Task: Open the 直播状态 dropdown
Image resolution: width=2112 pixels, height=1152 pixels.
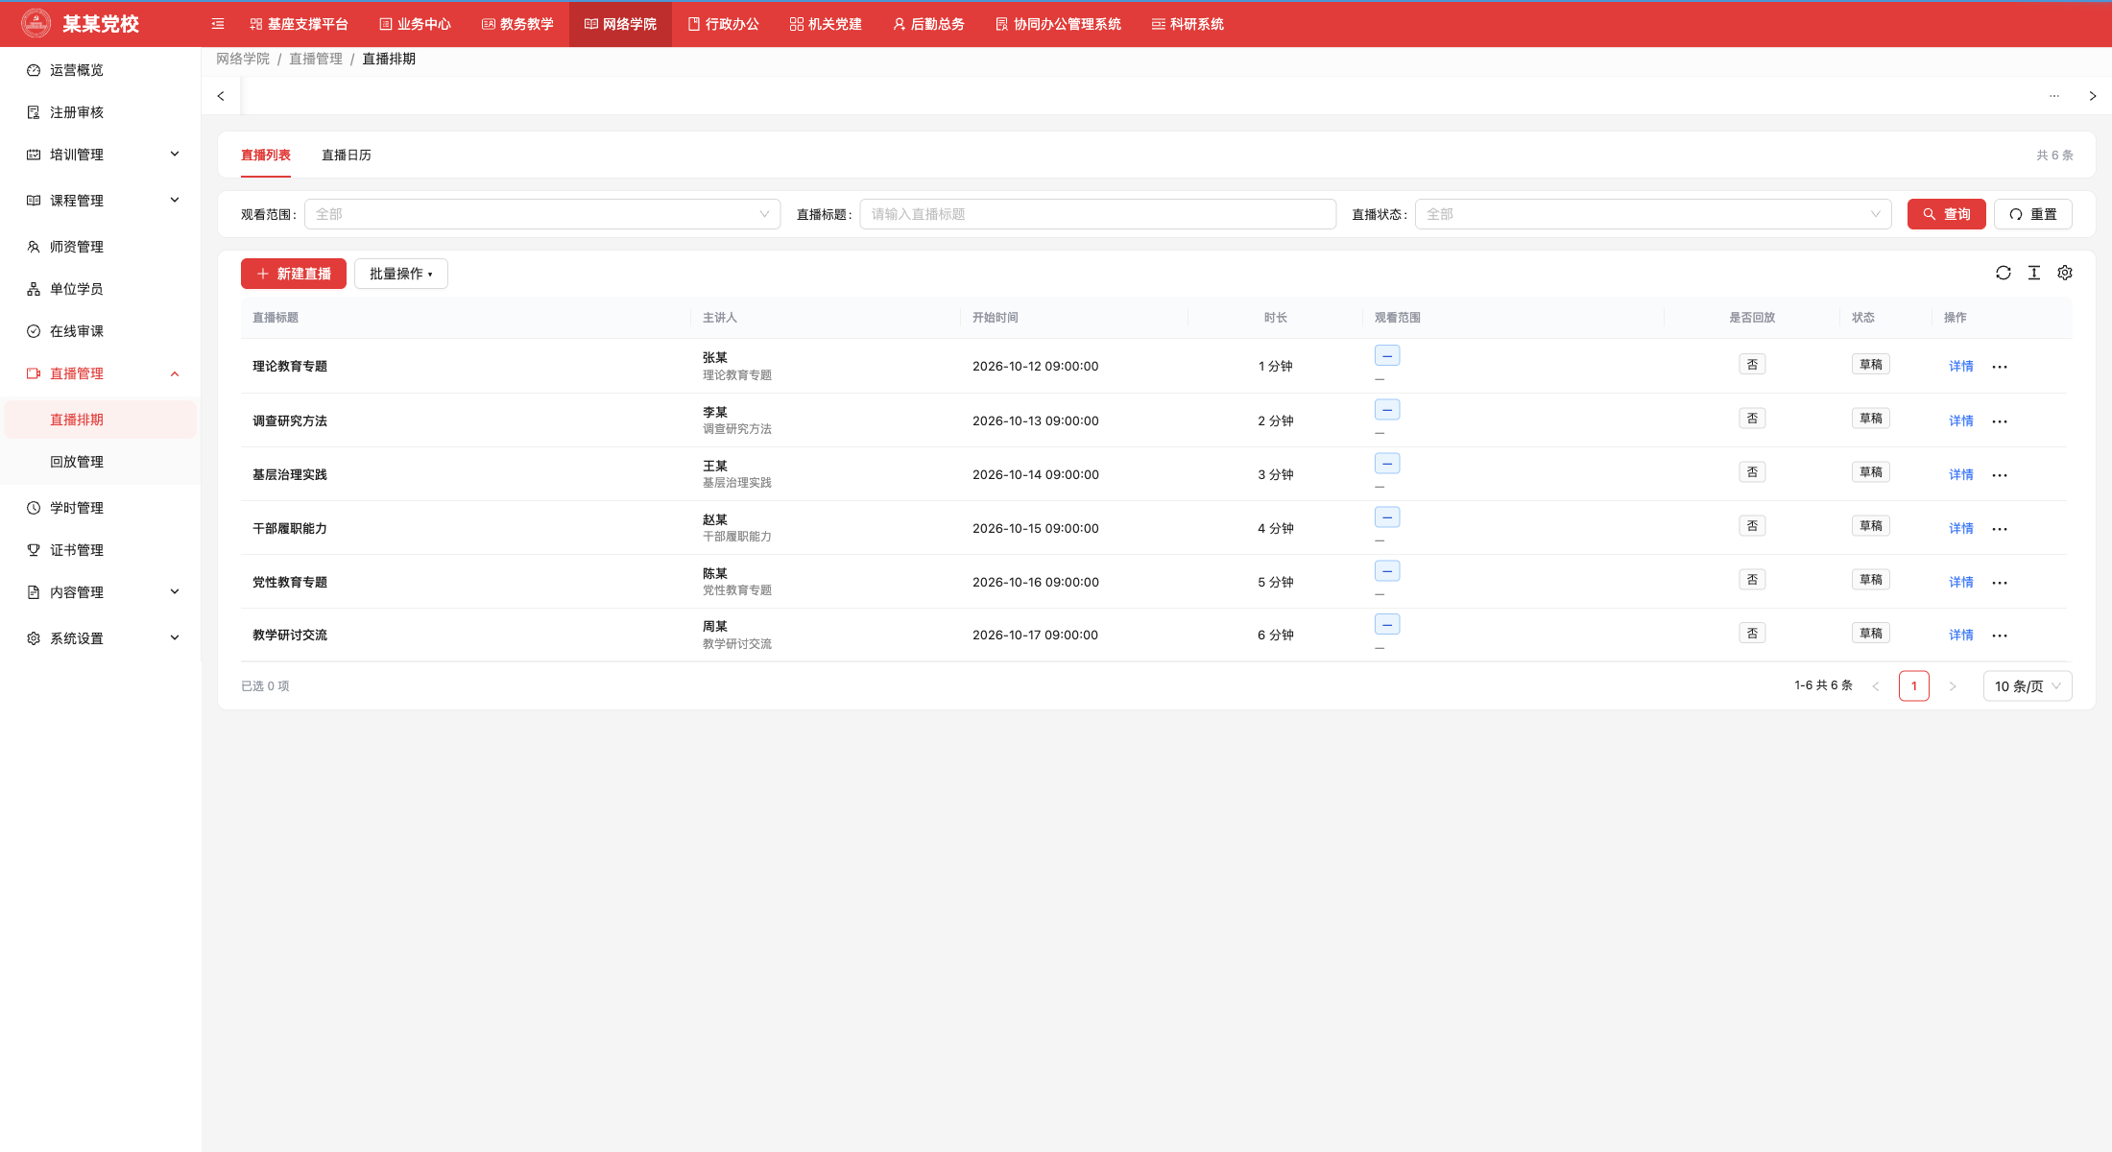Action: [x=1653, y=214]
